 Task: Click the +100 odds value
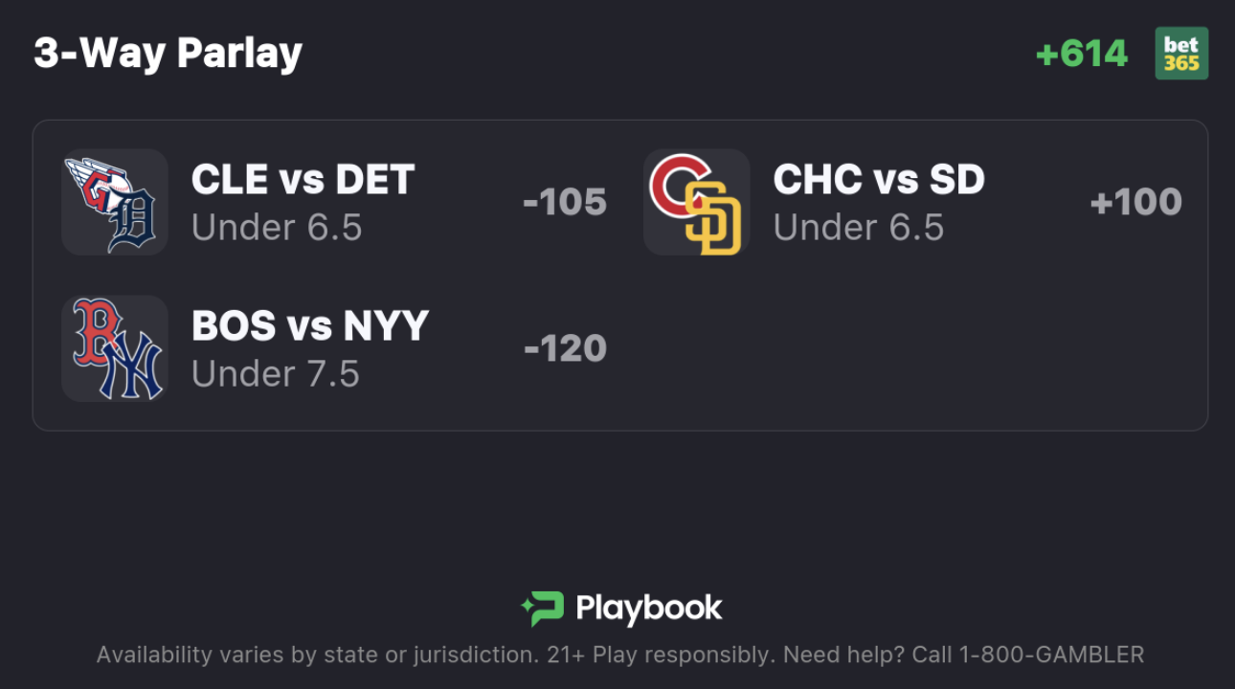pos(1136,202)
